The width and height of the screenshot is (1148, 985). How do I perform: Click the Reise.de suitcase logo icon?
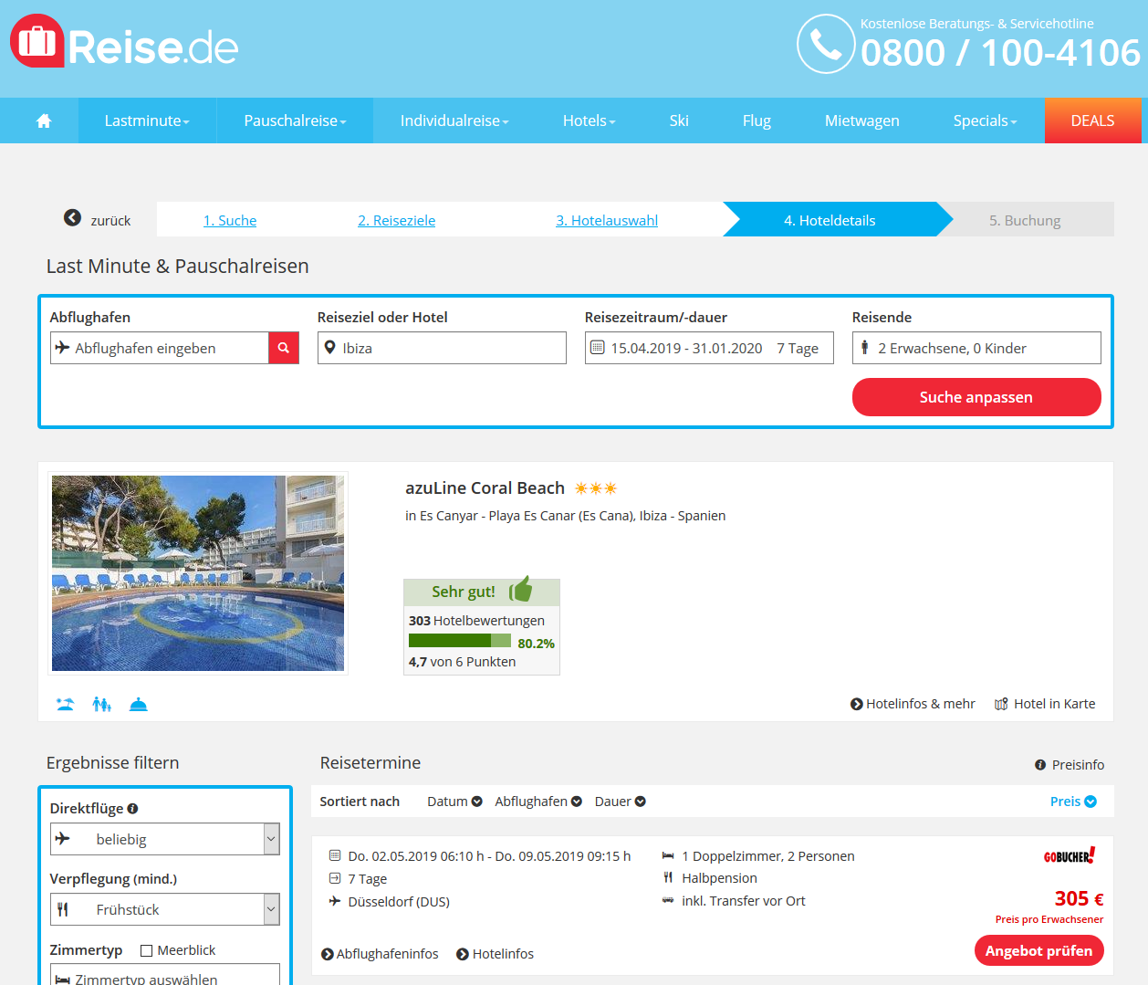[37, 41]
